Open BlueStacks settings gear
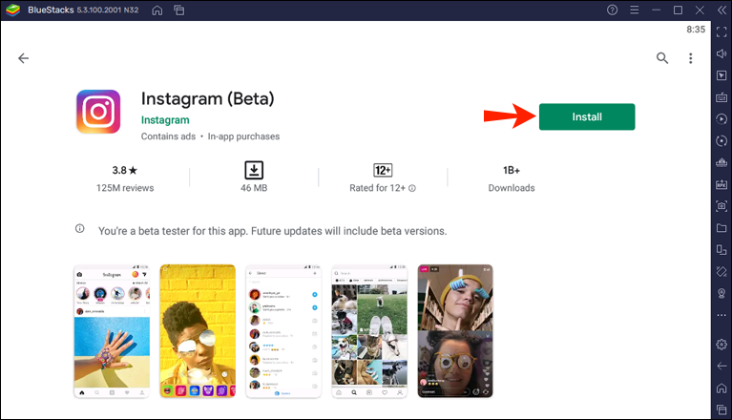The width and height of the screenshot is (732, 420). [x=722, y=345]
